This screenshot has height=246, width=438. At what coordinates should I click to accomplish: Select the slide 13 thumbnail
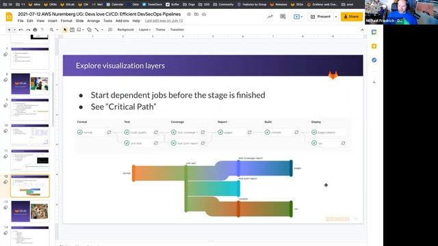coord(30,211)
